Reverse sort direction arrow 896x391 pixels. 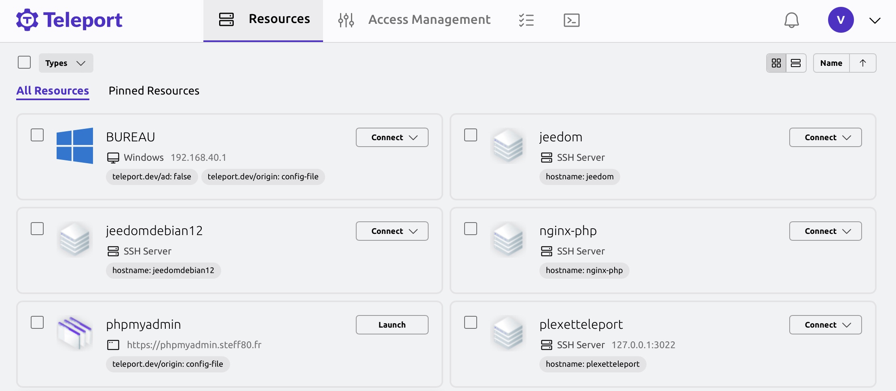tap(863, 63)
